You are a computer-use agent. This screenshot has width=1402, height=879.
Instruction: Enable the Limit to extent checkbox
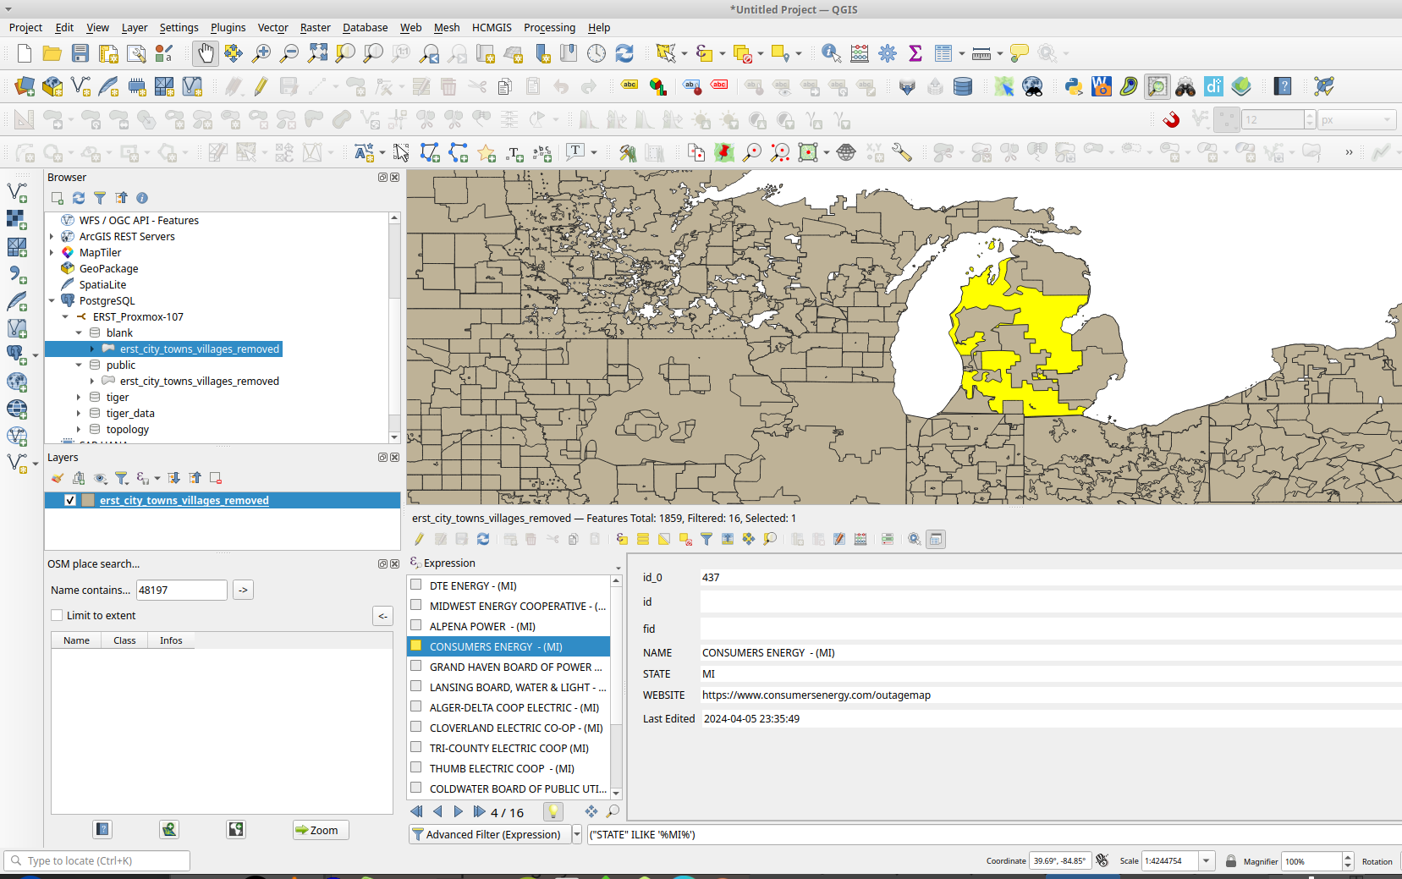coord(58,616)
